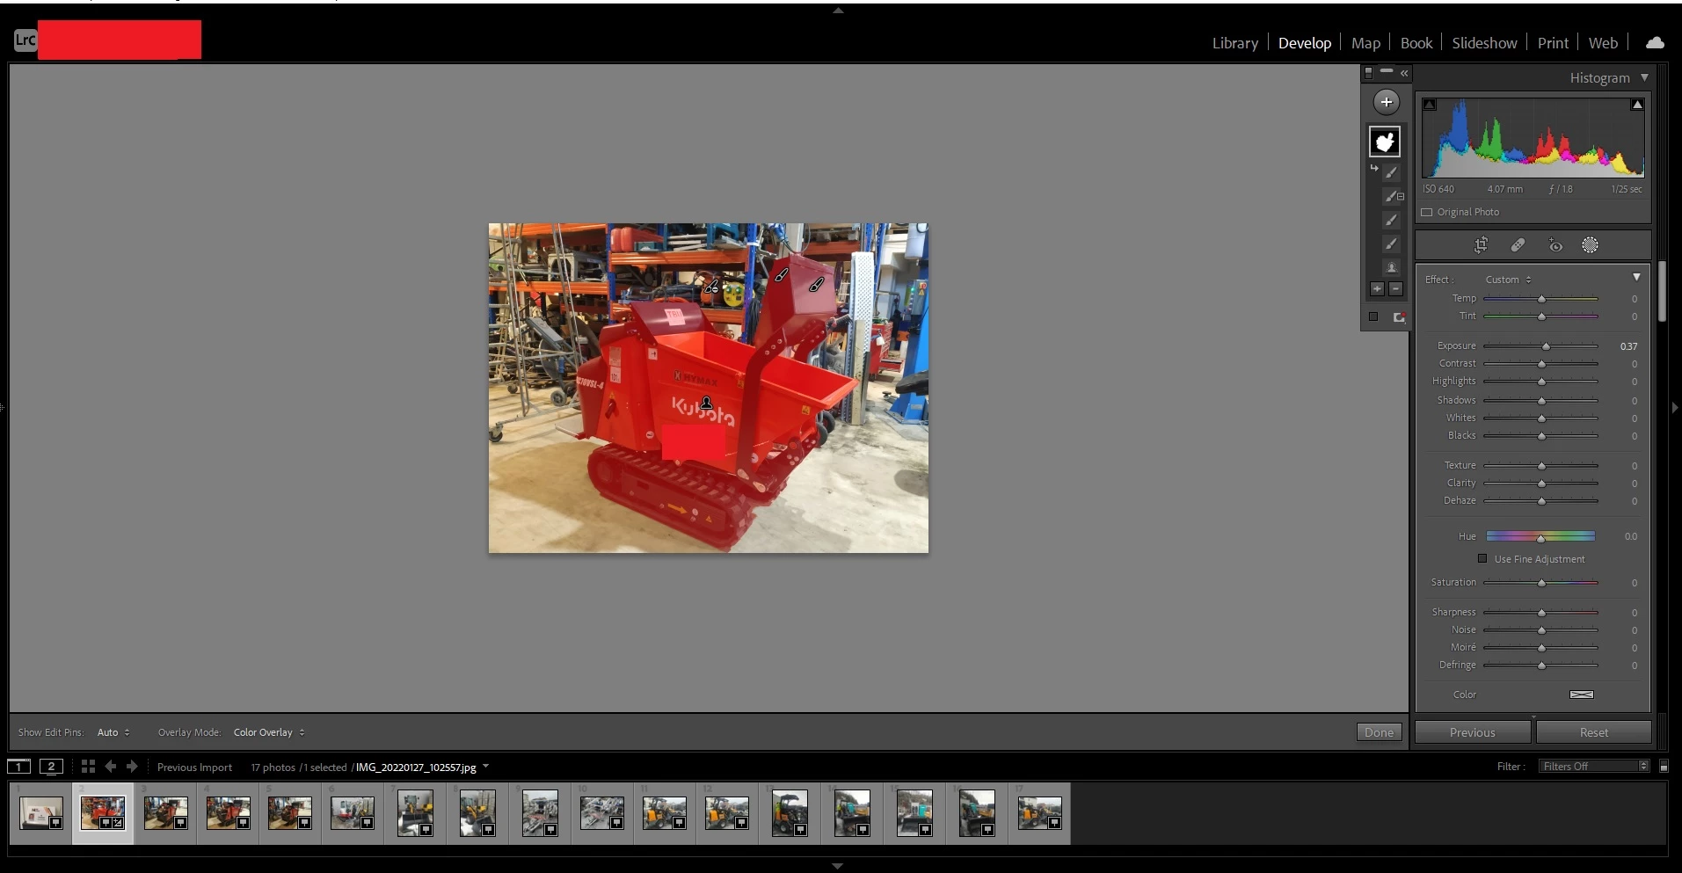Switch to the Library module

[x=1234, y=43]
